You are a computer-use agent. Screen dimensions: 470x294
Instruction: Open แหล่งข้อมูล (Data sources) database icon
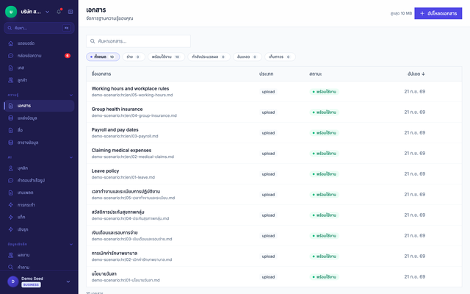tap(11, 118)
